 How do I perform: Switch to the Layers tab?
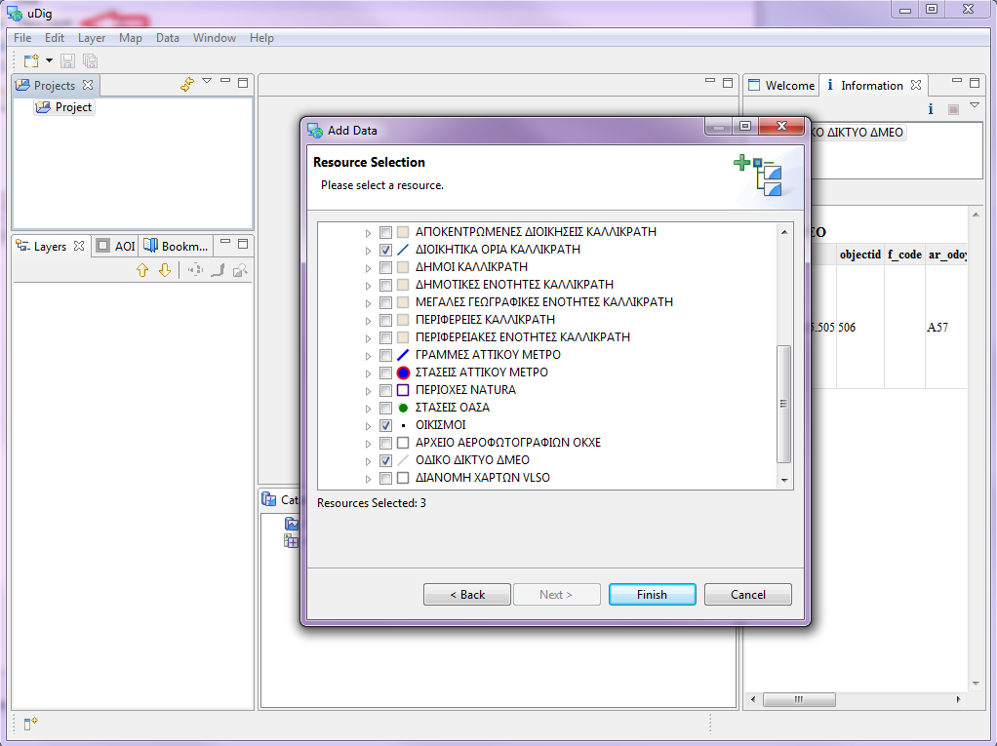(x=50, y=246)
